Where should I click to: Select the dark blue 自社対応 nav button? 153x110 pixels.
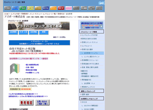coord(46,8)
